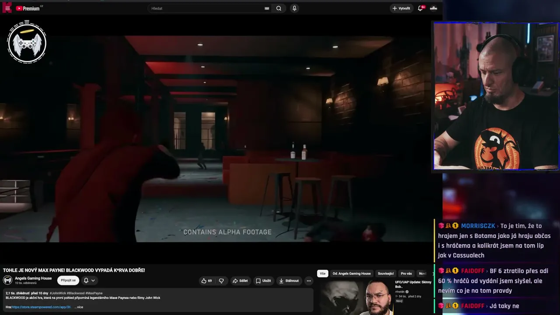Click the Připojit se join button
The image size is (560, 315).
[x=68, y=280]
